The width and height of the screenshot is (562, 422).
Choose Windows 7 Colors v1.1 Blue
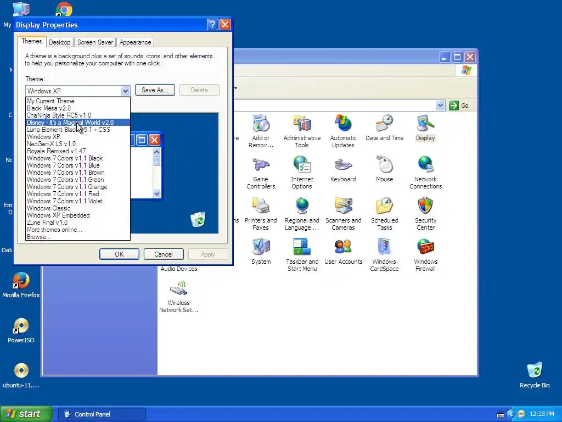click(x=78, y=165)
